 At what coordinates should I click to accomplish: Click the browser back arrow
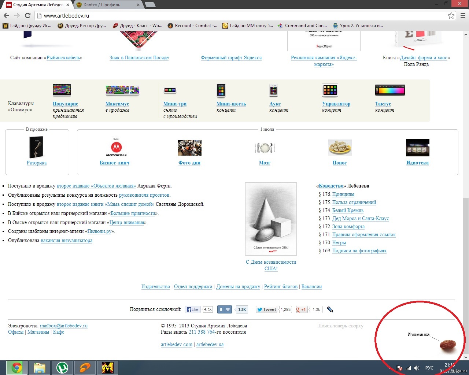click(x=6, y=15)
